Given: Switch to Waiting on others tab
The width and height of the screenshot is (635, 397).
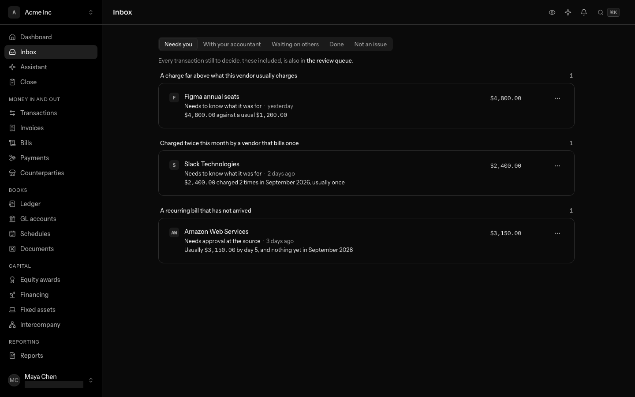Looking at the screenshot, I should pyautogui.click(x=295, y=44).
